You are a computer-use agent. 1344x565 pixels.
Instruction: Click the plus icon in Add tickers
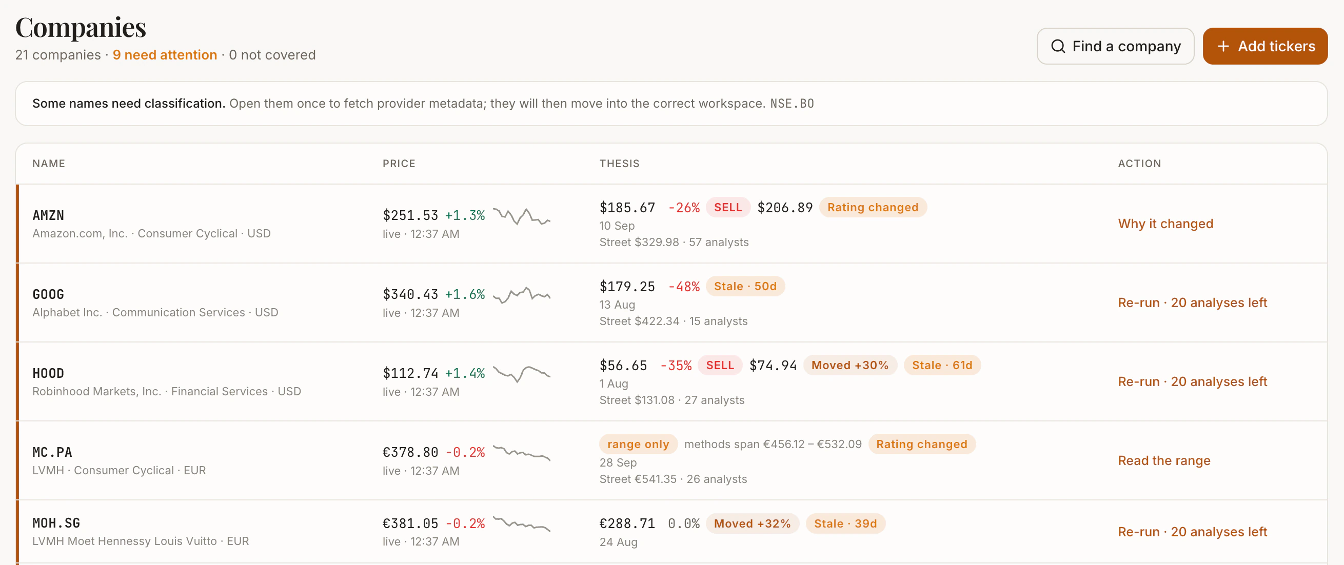[1223, 47]
